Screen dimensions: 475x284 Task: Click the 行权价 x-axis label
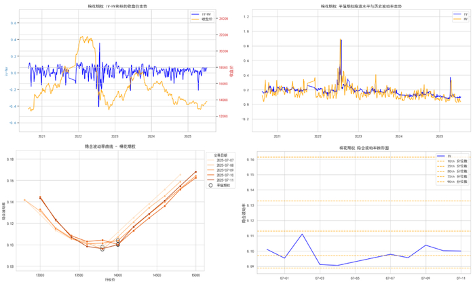[110, 280]
